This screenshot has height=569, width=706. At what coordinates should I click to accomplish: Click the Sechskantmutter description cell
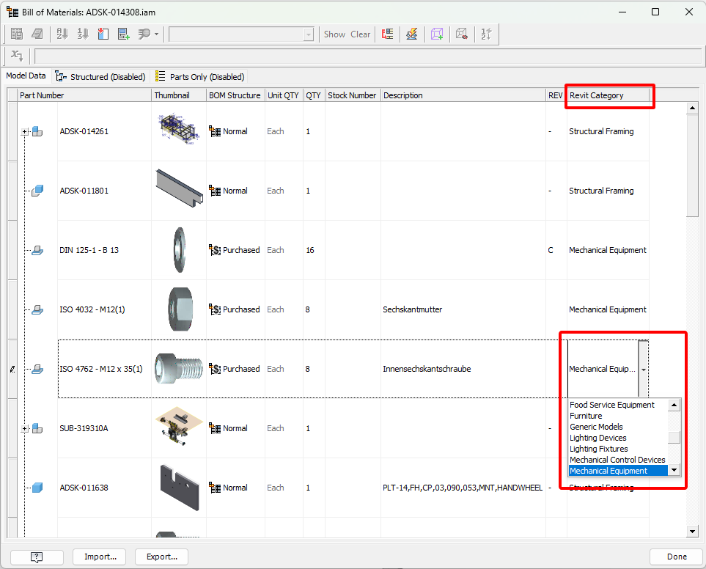coord(463,309)
